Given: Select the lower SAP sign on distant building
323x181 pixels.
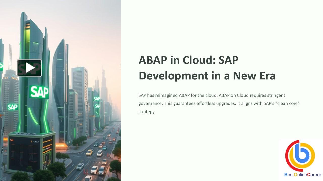Looking at the screenshot, I should [x=97, y=106].
